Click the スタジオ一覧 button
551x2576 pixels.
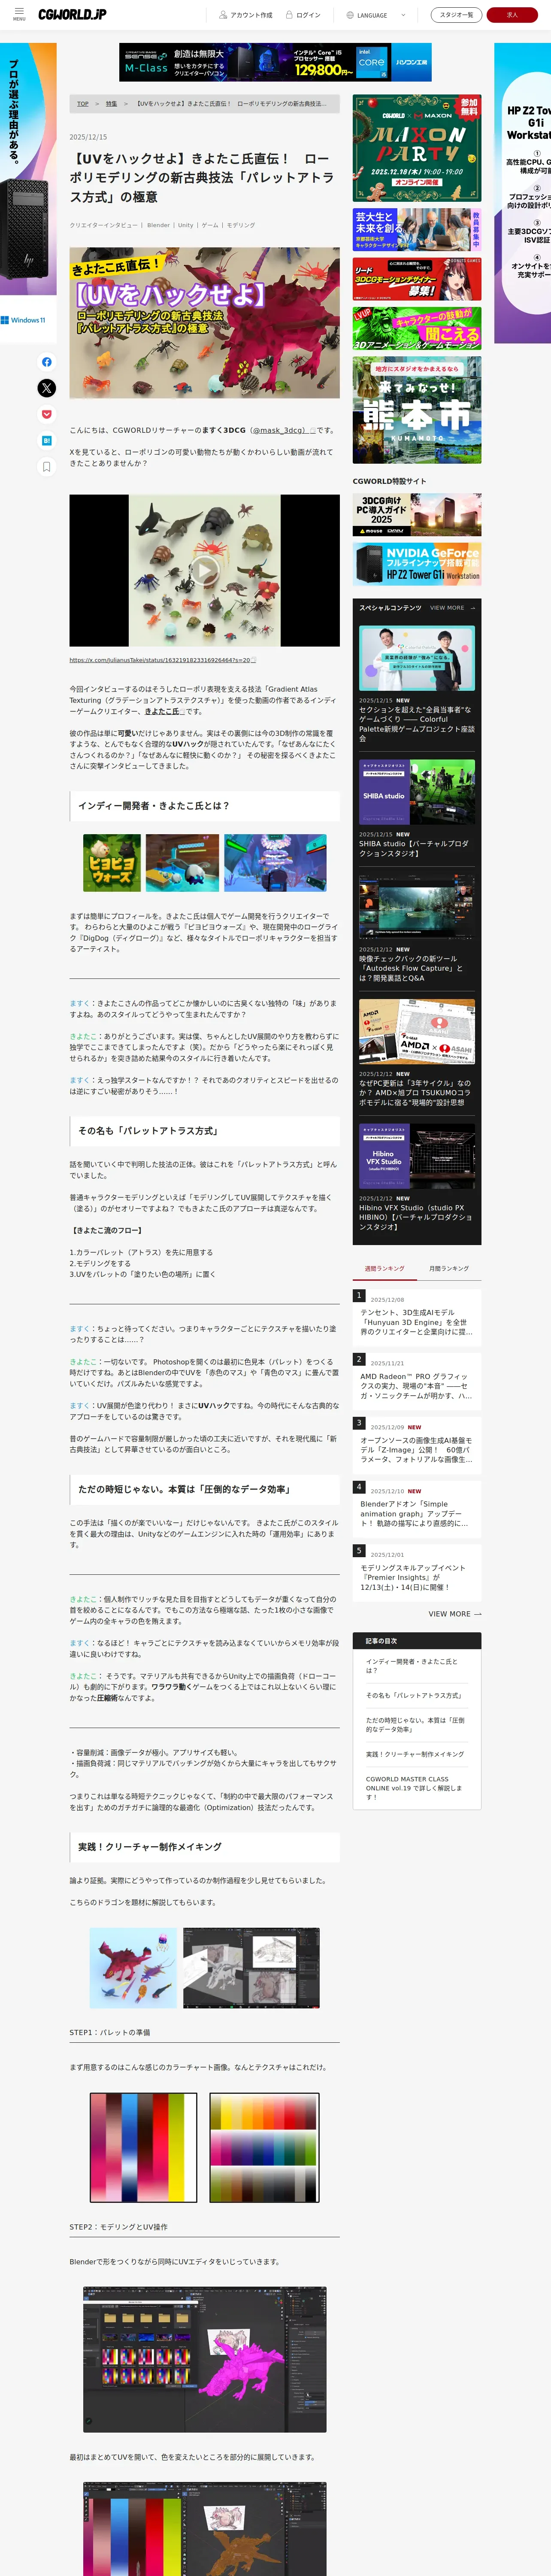(x=456, y=15)
